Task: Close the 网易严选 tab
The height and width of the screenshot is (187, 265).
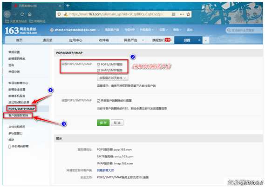Action: pyautogui.click(x=143, y=40)
